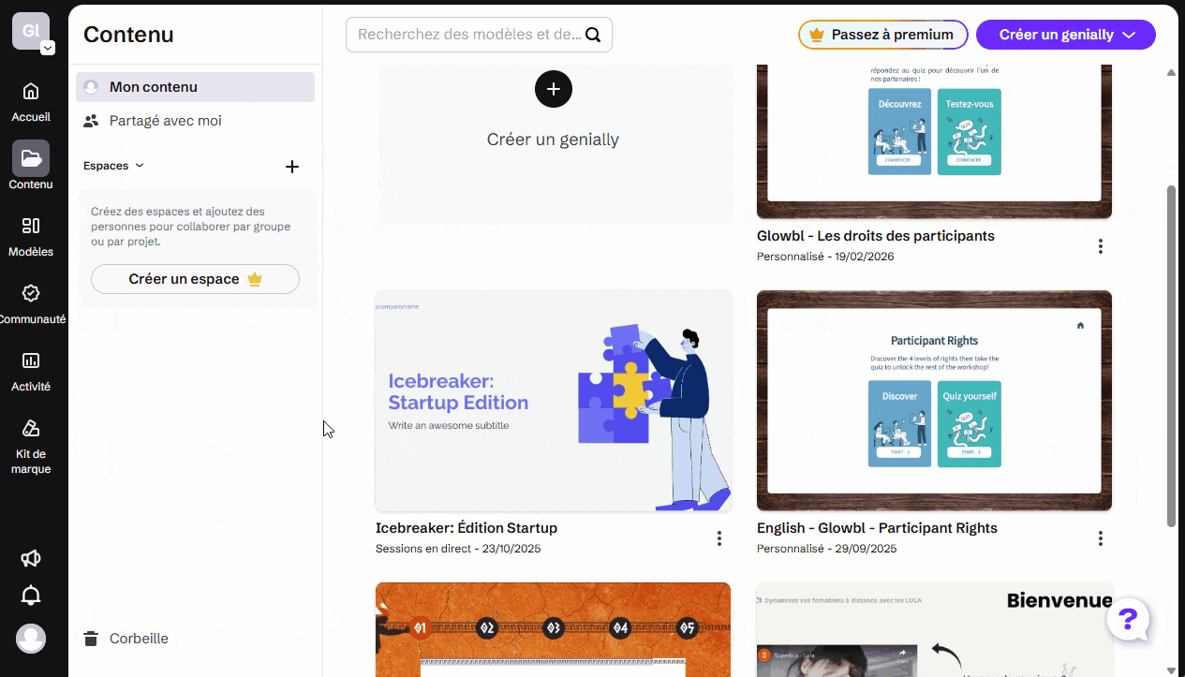Viewport: 1185px width, 677px height.
Task: Click the search magnifier icon
Action: click(593, 35)
